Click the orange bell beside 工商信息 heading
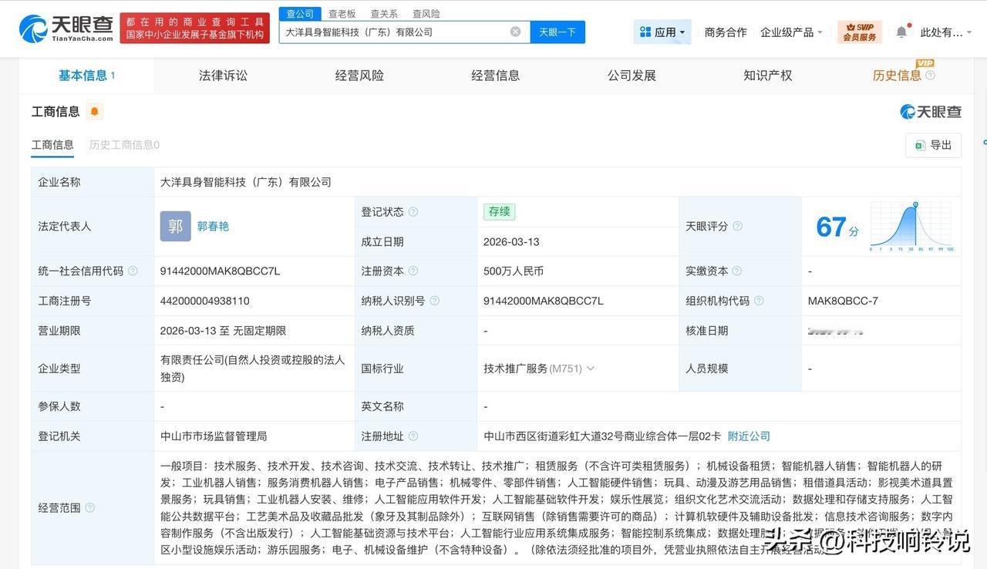This screenshot has width=987, height=569. (95, 112)
